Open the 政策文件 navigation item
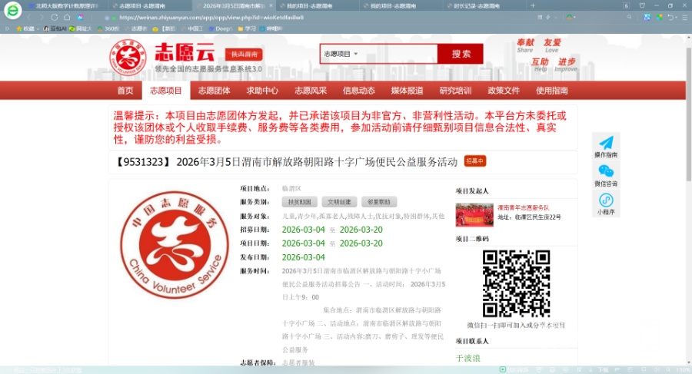 click(x=504, y=91)
